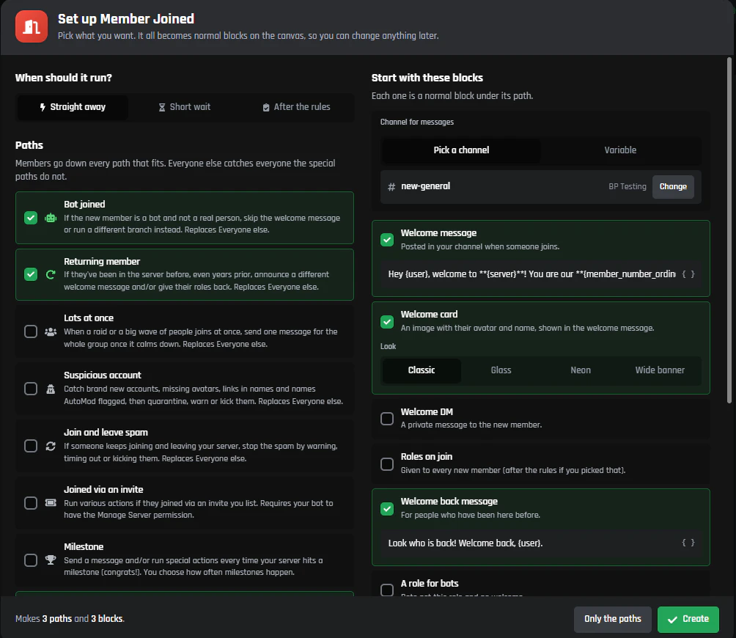
Task: Click the Channel for messages label
Action: click(417, 122)
